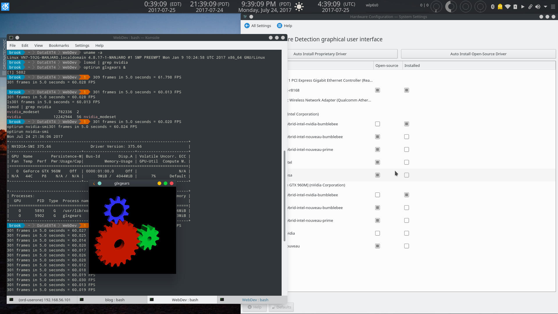Click the bottom Help button in System Settings
Screen dimensions: 558x314
point(255,307)
